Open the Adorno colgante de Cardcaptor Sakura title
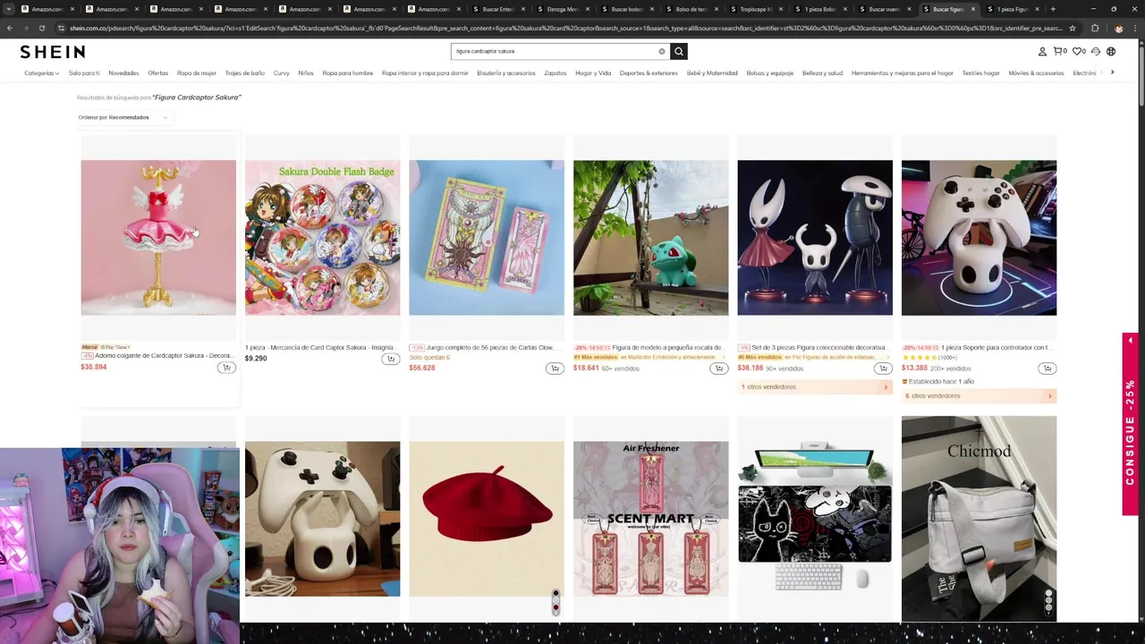Image resolution: width=1145 pixels, height=644 pixels. (164, 356)
